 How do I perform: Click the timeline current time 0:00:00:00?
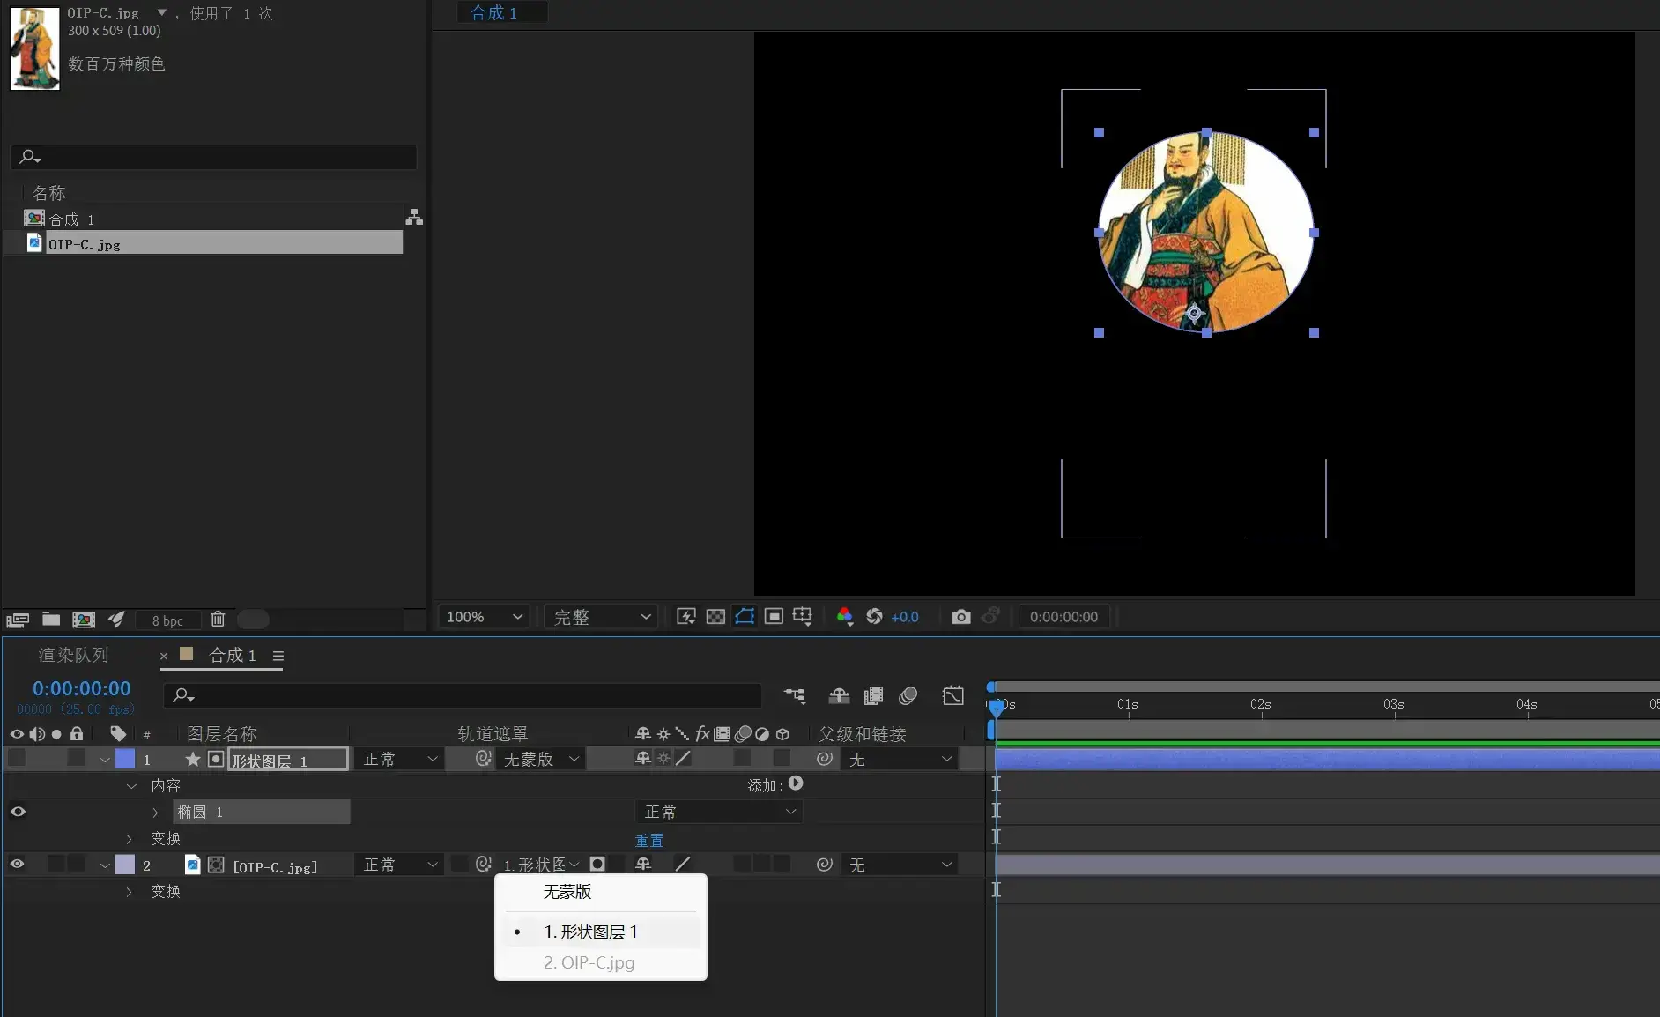coord(82,688)
